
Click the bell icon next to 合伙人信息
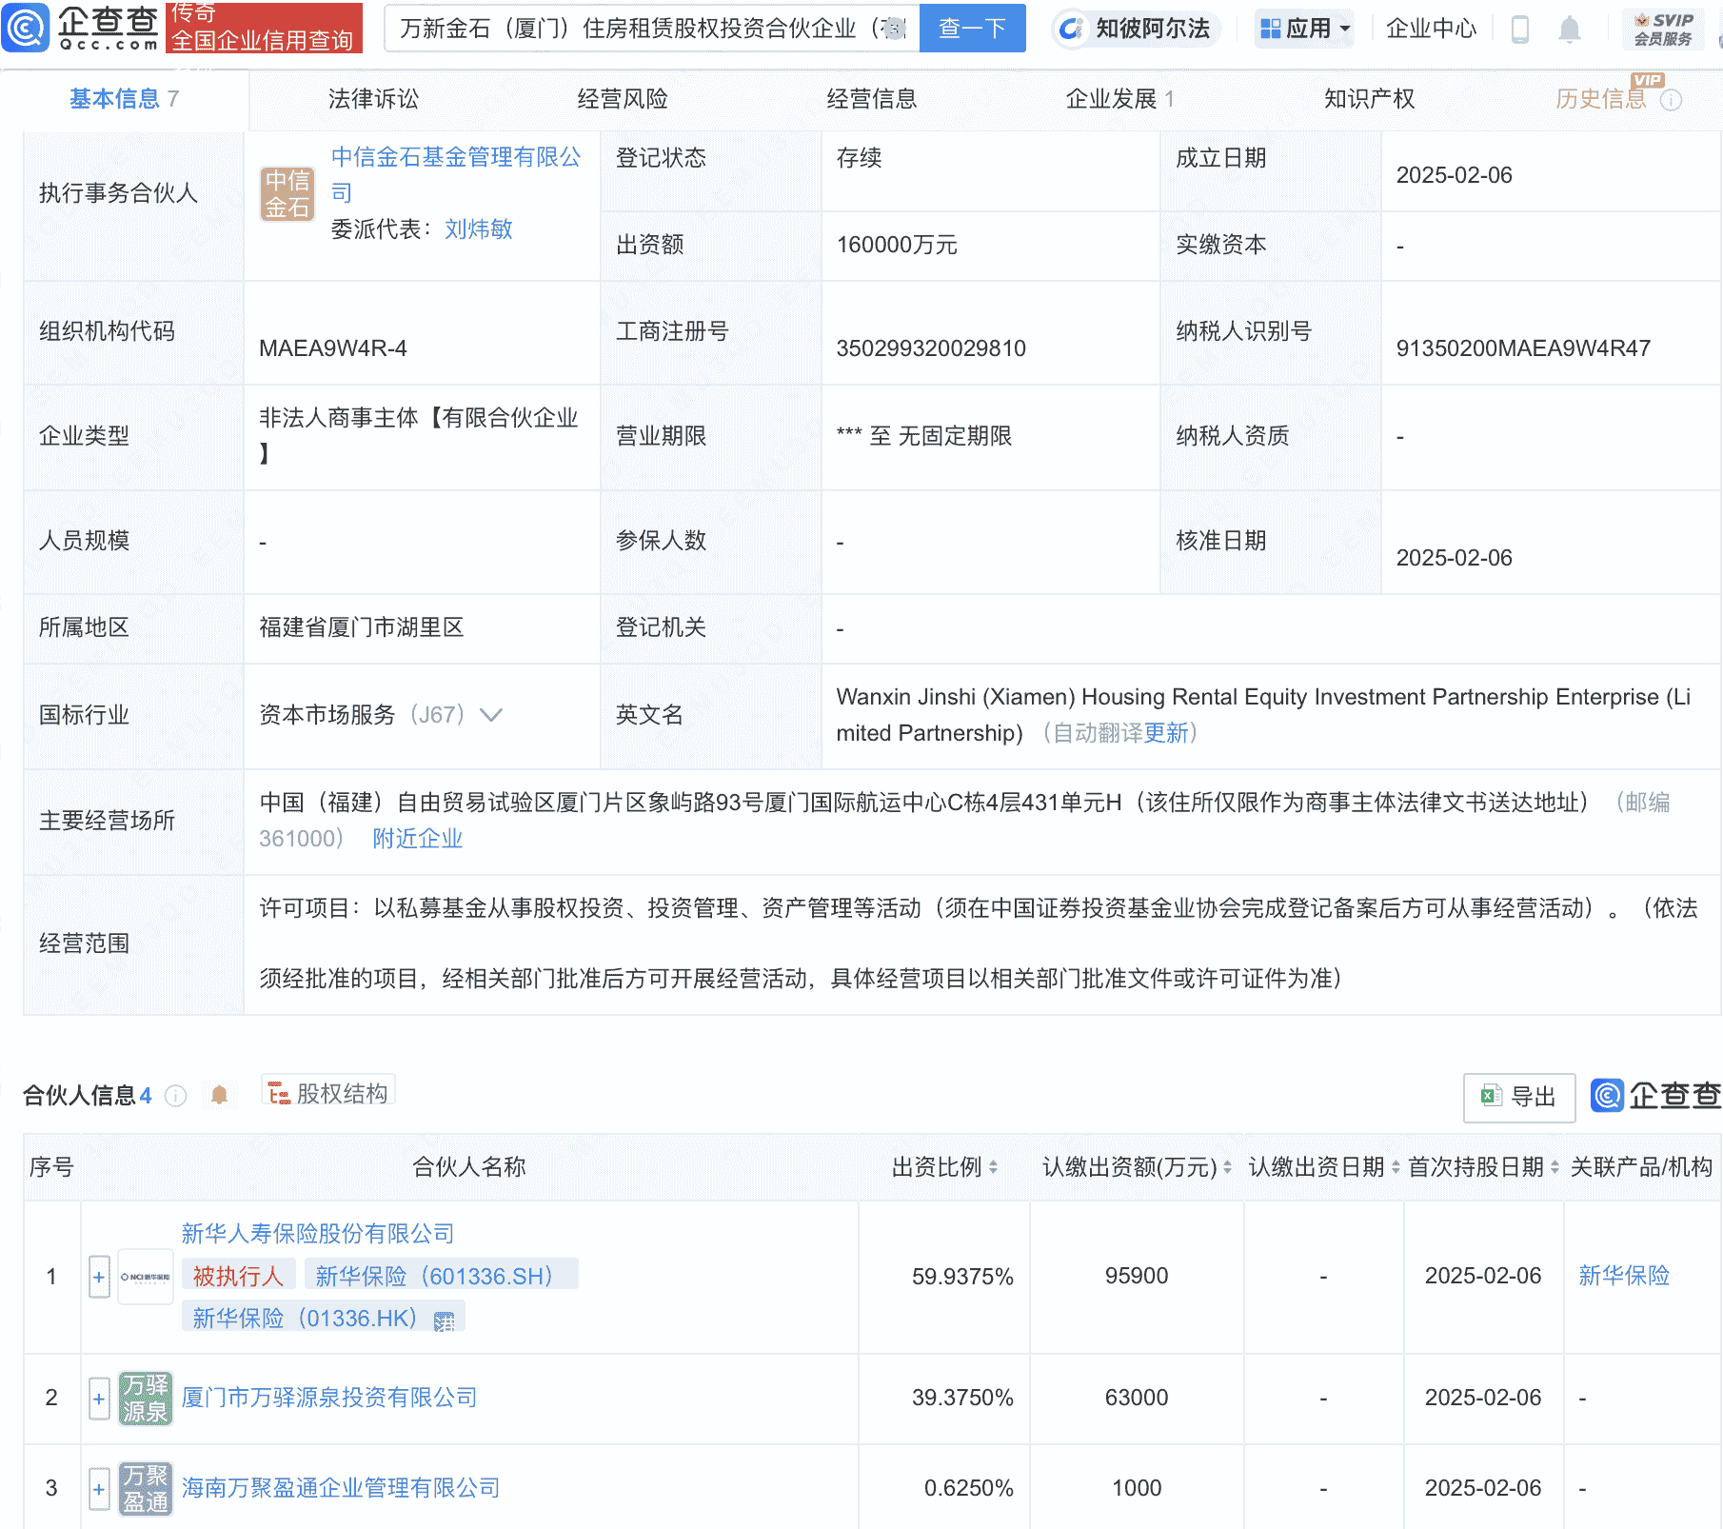tap(222, 1095)
